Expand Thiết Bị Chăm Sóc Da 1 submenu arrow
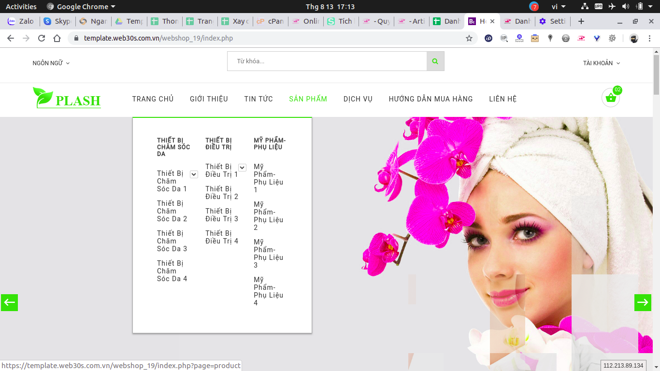Screen dimensions: 660x371 194,174
